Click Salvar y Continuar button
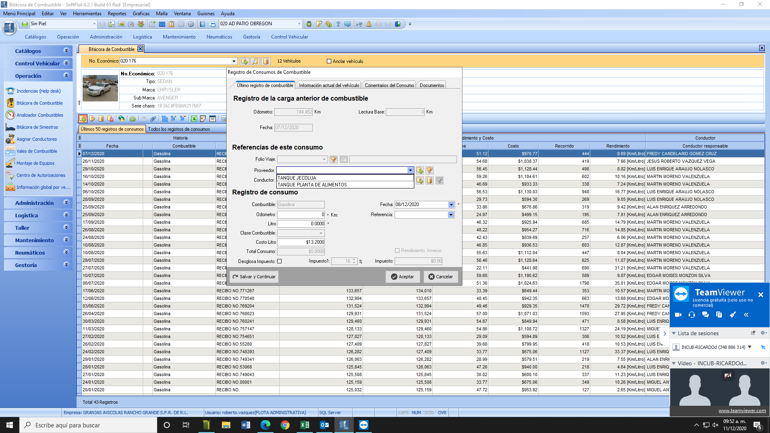The image size is (770, 433). click(x=254, y=277)
